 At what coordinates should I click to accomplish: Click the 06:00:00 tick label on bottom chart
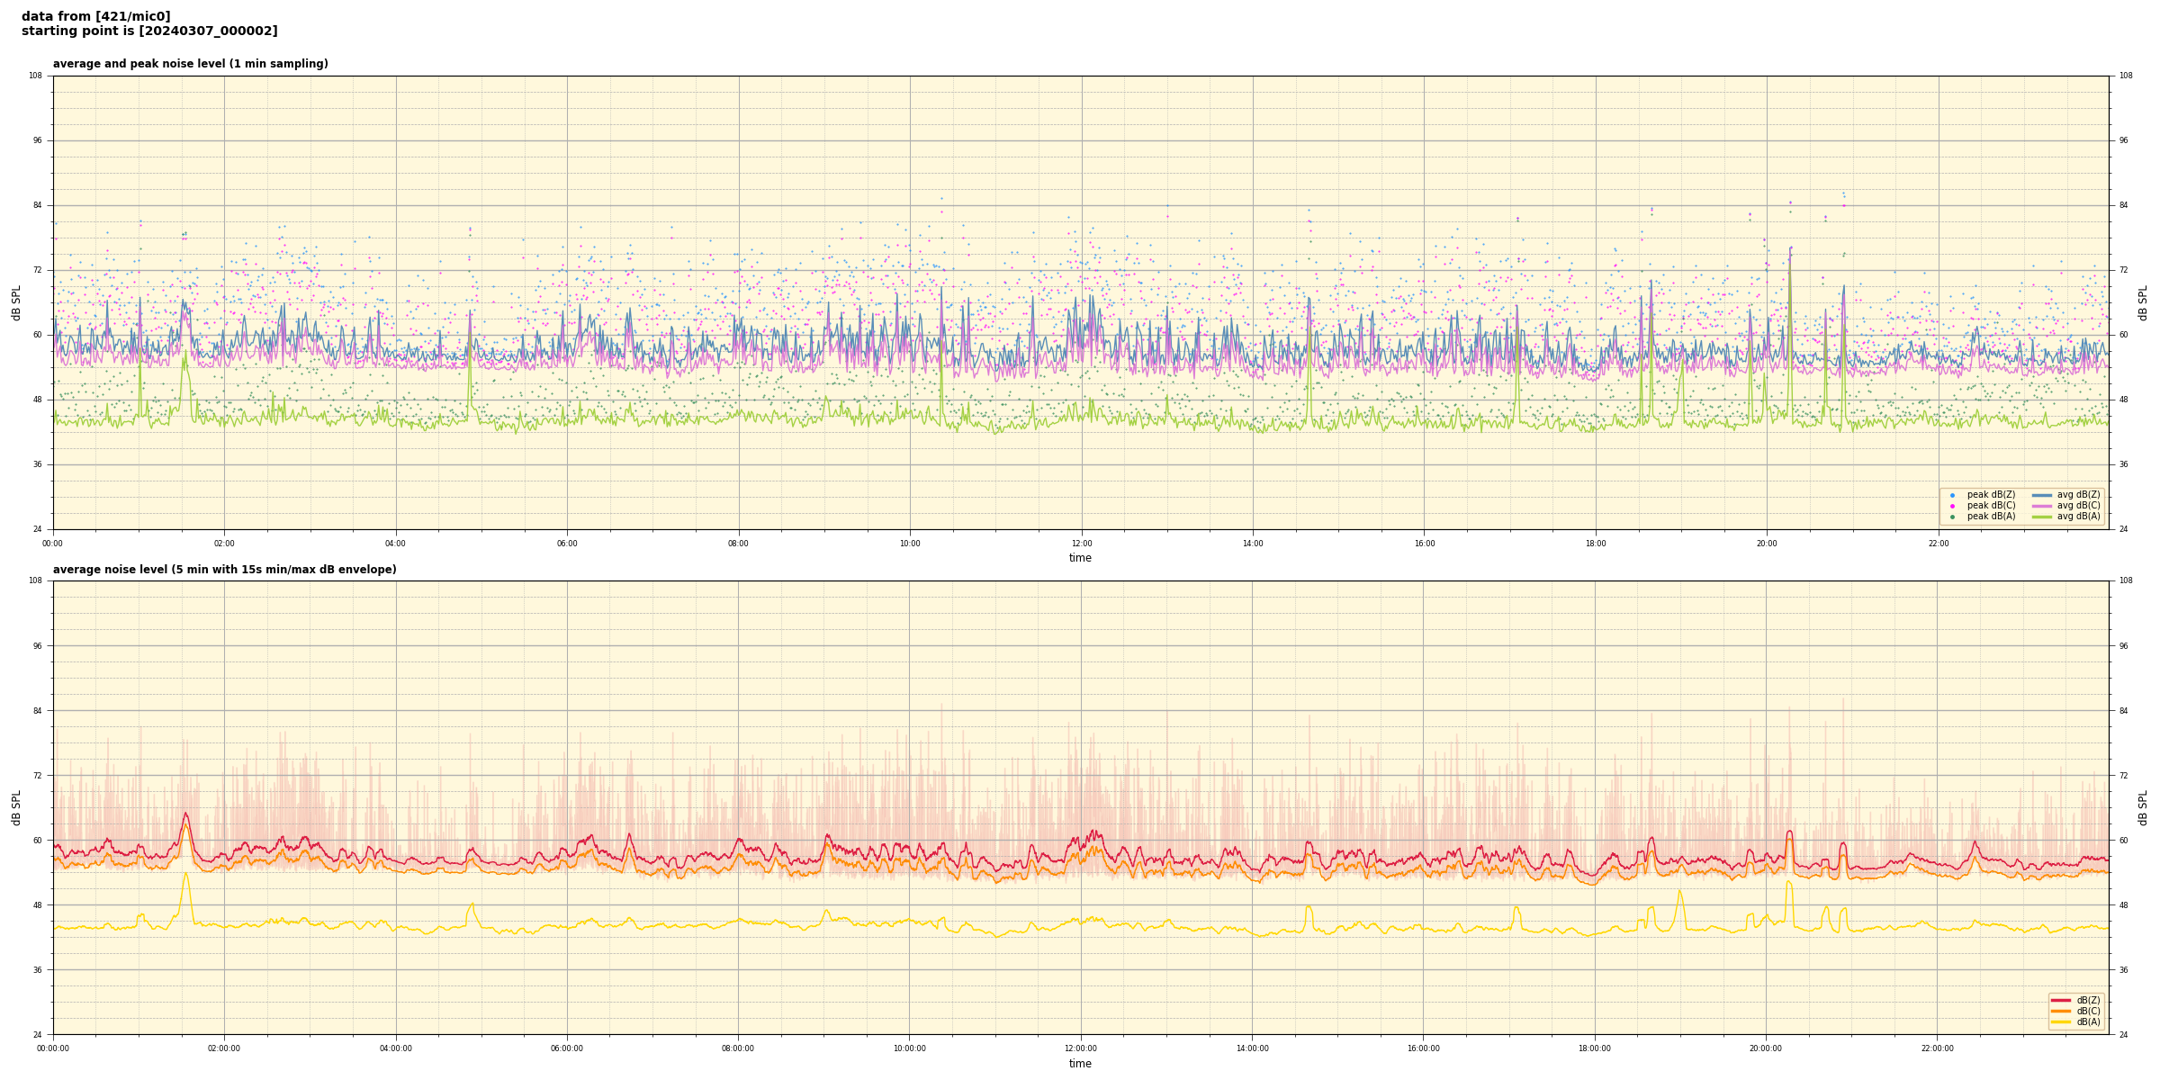click(567, 1048)
